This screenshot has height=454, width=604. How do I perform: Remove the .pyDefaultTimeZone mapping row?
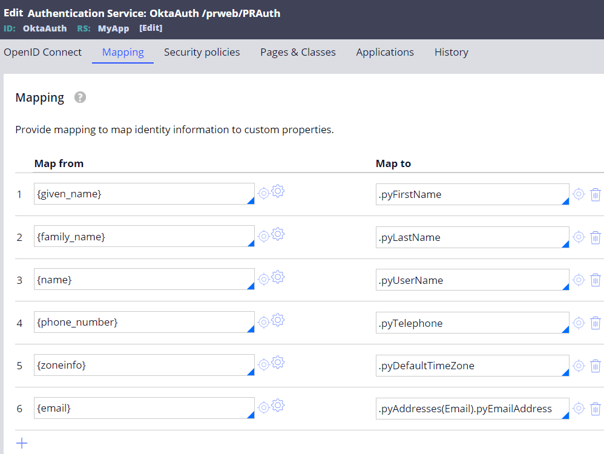point(596,366)
